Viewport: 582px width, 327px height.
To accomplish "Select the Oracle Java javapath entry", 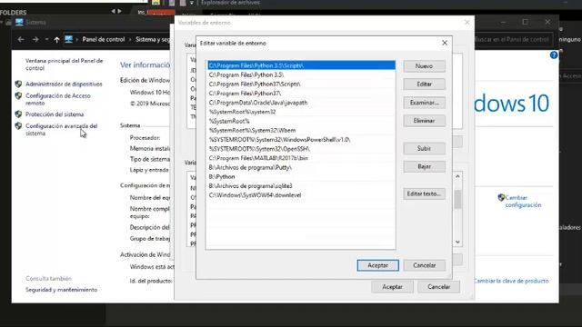I will (301, 103).
